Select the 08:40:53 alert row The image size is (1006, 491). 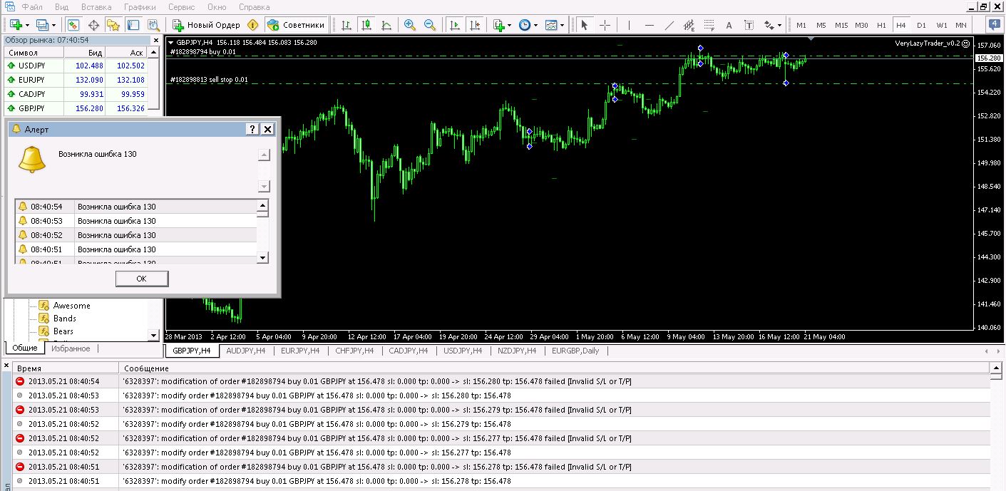pos(135,221)
